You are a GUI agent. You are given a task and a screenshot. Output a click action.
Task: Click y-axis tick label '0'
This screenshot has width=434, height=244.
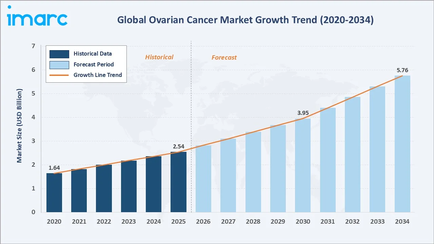coord(33,212)
